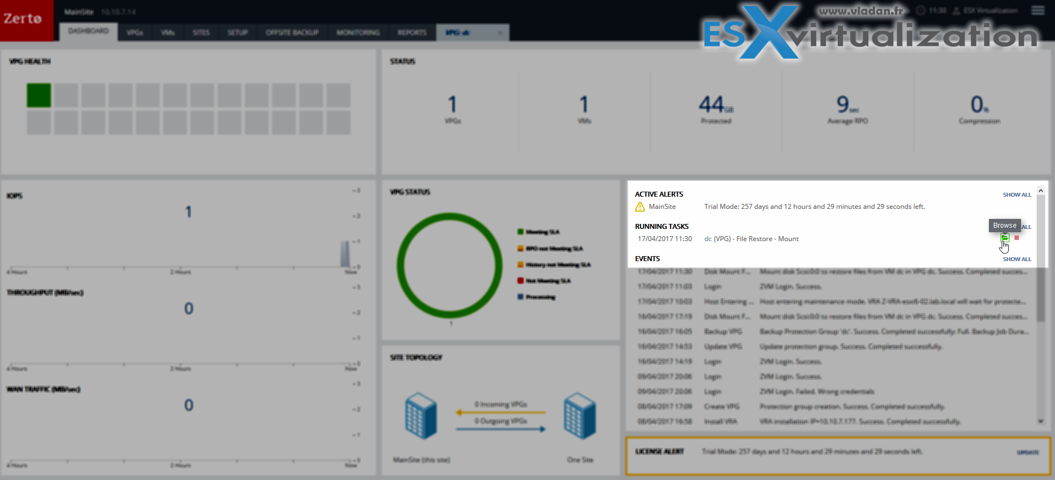Open the Monitoring tab
The image size is (1055, 480).
coord(358,33)
